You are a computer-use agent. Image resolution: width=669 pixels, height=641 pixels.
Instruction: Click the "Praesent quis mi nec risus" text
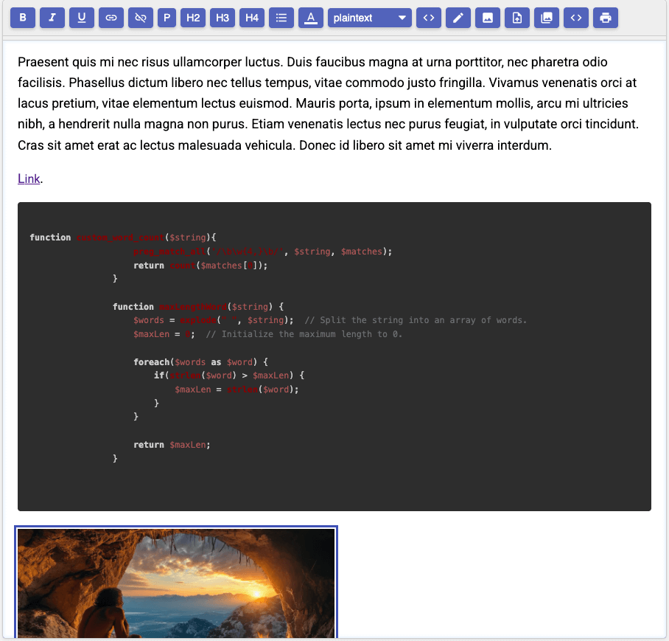(94, 62)
